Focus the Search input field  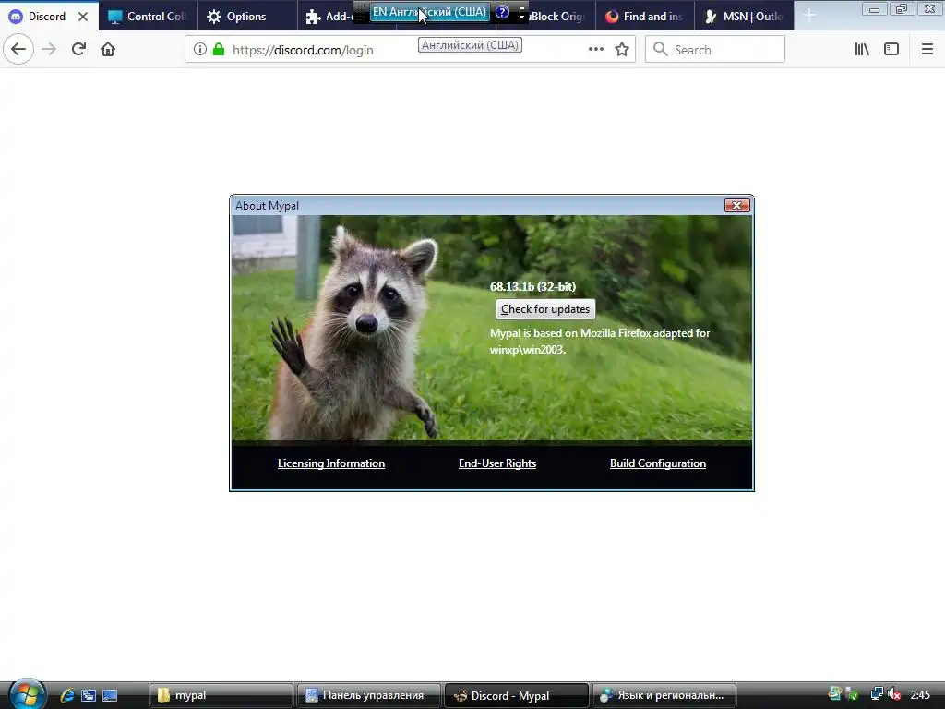pyautogui.click(x=715, y=50)
